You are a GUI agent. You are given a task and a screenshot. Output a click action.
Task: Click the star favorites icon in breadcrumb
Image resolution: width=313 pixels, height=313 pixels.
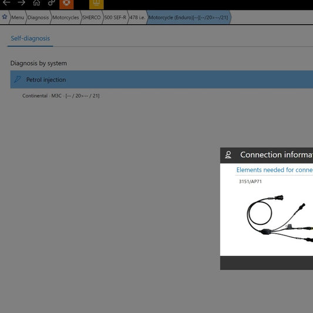pos(5,17)
